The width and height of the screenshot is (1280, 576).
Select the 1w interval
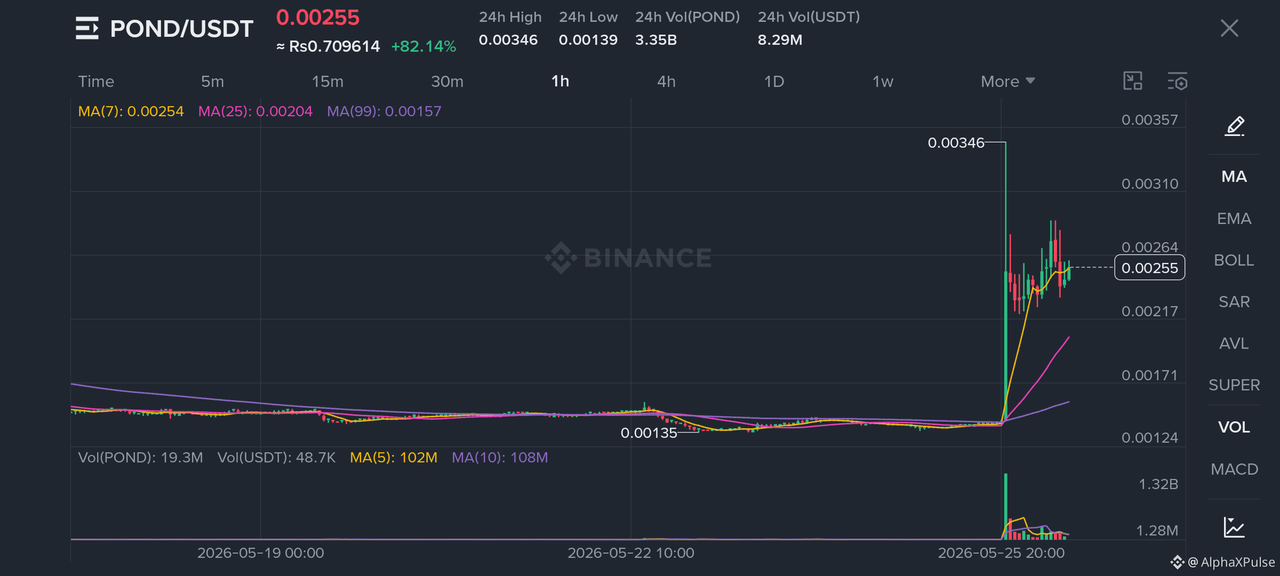883,82
